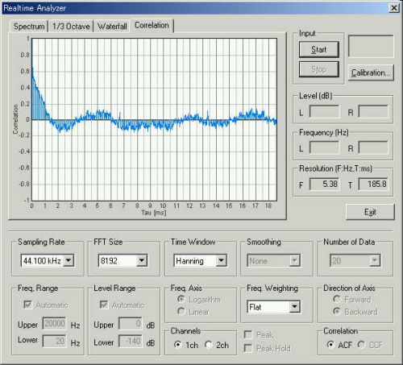The width and height of the screenshot is (403, 365).
Task: Click the Exit button
Action: tap(370, 212)
